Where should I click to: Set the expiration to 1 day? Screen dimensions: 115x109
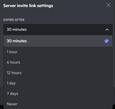58,83
